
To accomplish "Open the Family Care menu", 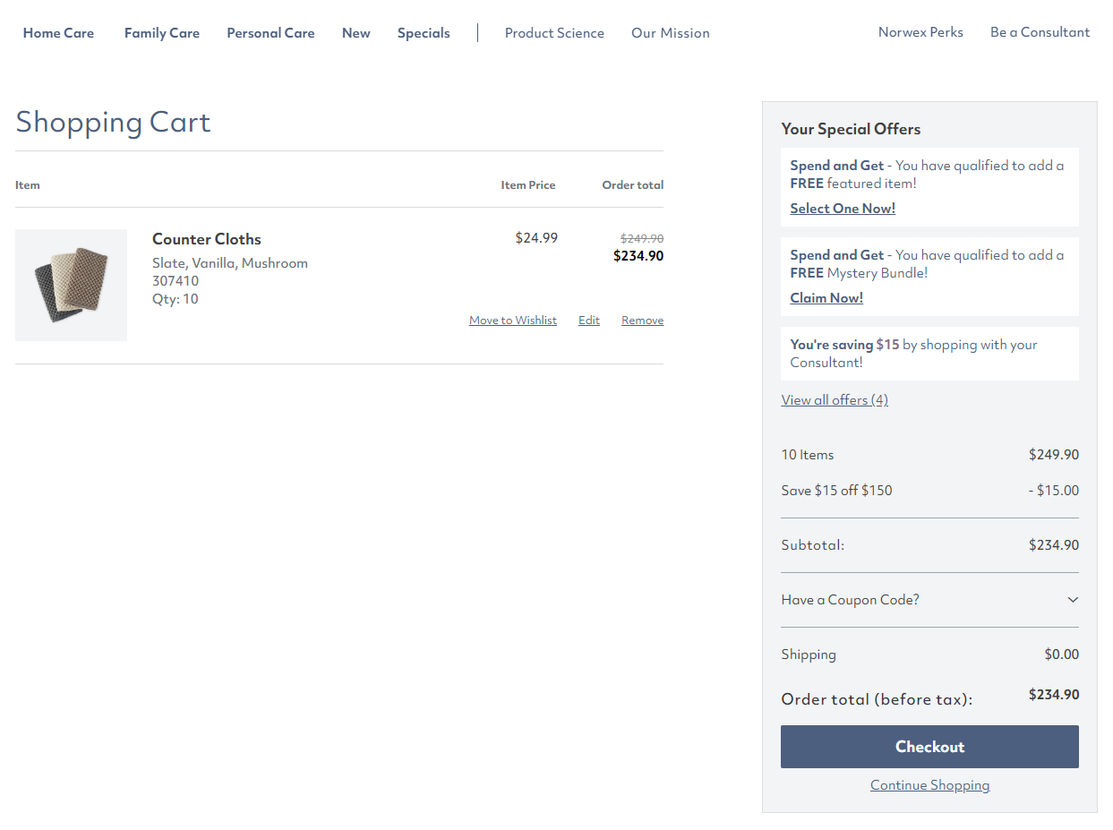I will point(162,33).
